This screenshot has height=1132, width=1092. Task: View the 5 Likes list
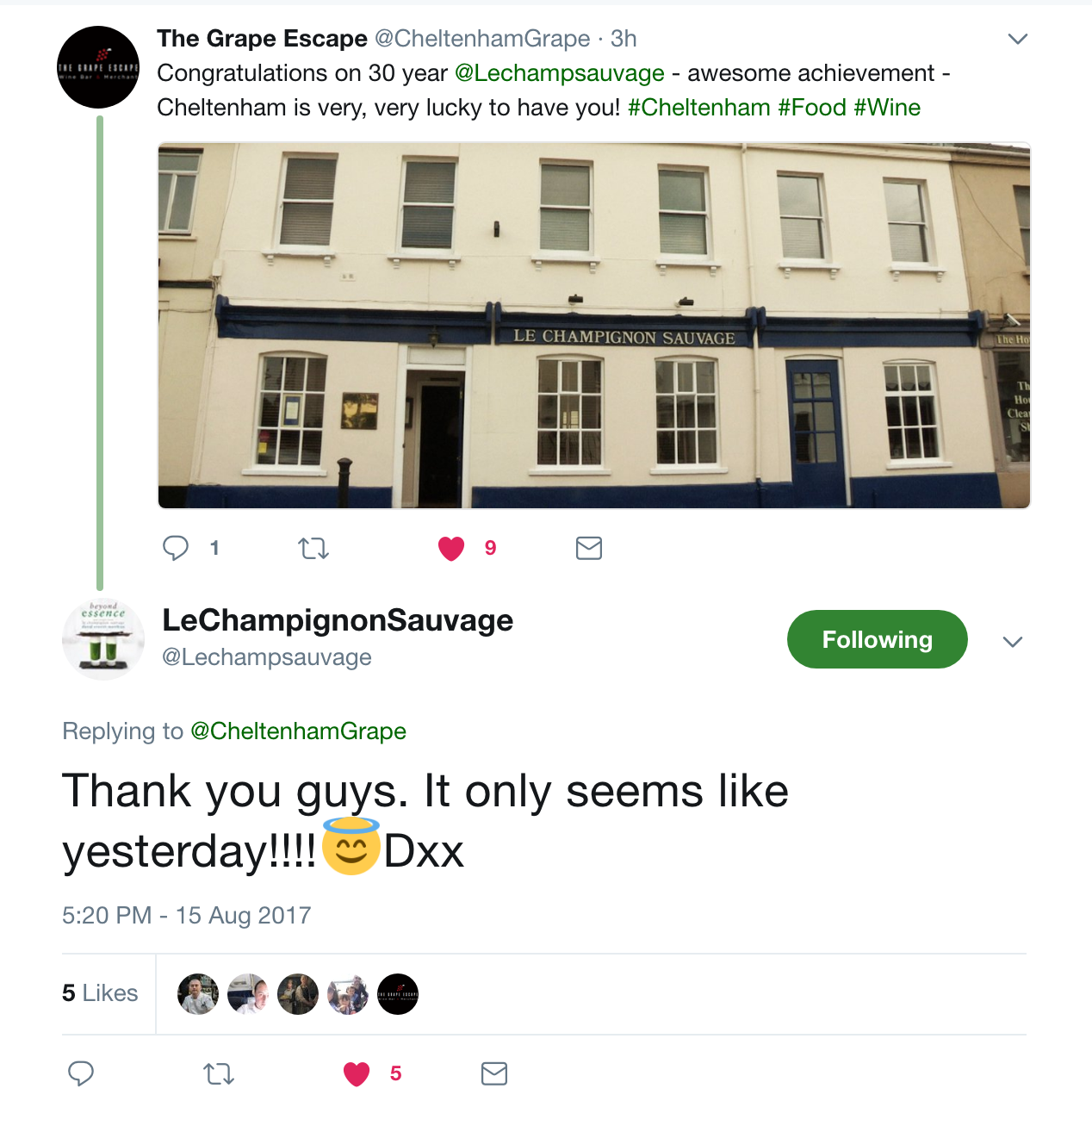click(x=100, y=993)
